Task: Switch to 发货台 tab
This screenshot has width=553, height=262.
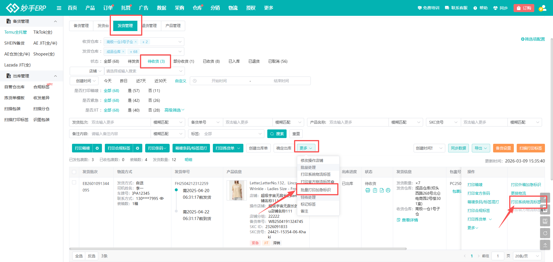Action: pyautogui.click(x=103, y=26)
